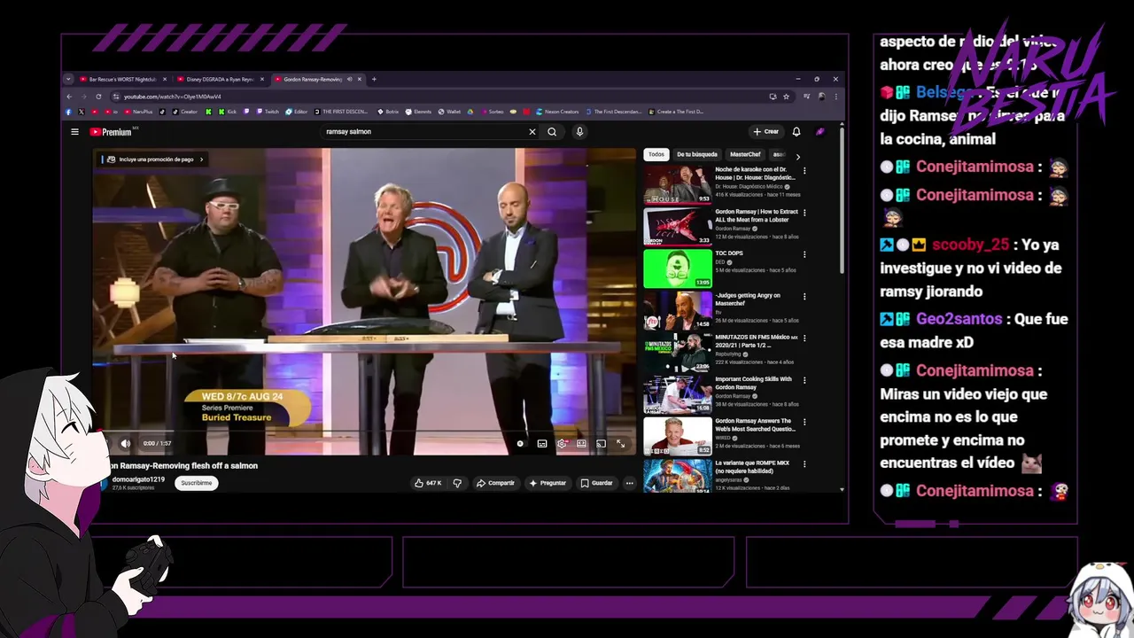This screenshot has height=638, width=1134.
Task: Open the browser tab search dropdown arrow
Action: [x=68, y=79]
